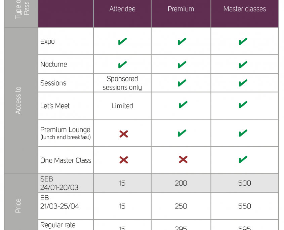Click the 'Limited' Let's Meet cell

(122, 106)
